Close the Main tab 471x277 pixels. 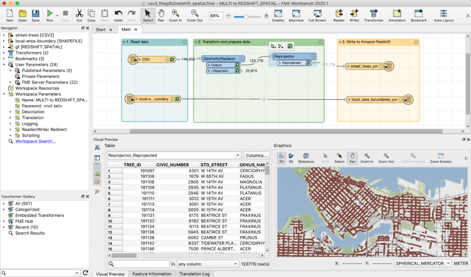136,29
